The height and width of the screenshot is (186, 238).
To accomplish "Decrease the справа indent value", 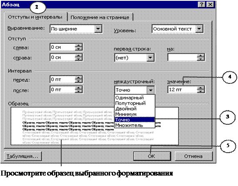I will coord(78,59).
